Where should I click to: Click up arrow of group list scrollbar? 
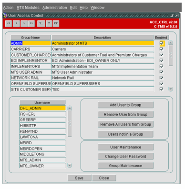point(171,43)
